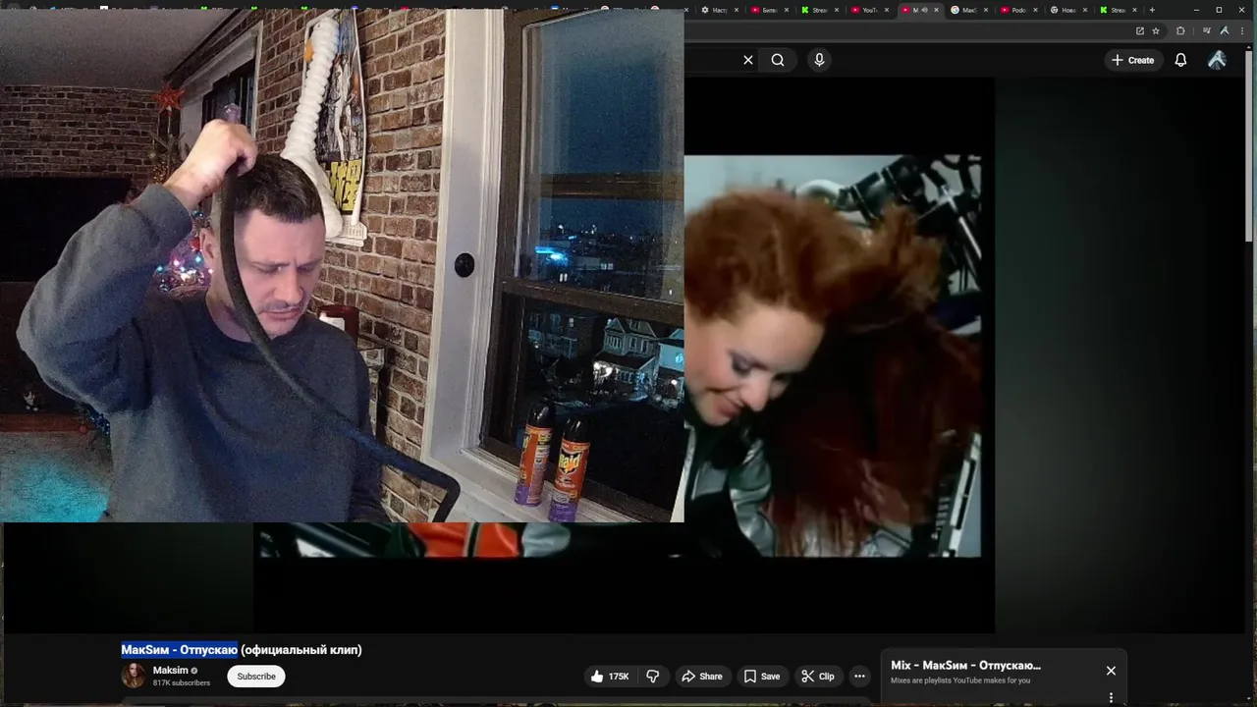This screenshot has width=1257, height=707.
Task: Save the video to a playlist
Action: pyautogui.click(x=762, y=677)
